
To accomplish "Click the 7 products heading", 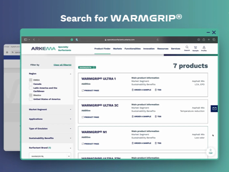I will pyautogui.click(x=190, y=66).
